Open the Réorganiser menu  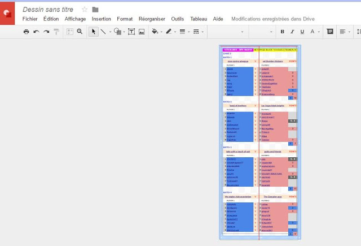pos(152,19)
